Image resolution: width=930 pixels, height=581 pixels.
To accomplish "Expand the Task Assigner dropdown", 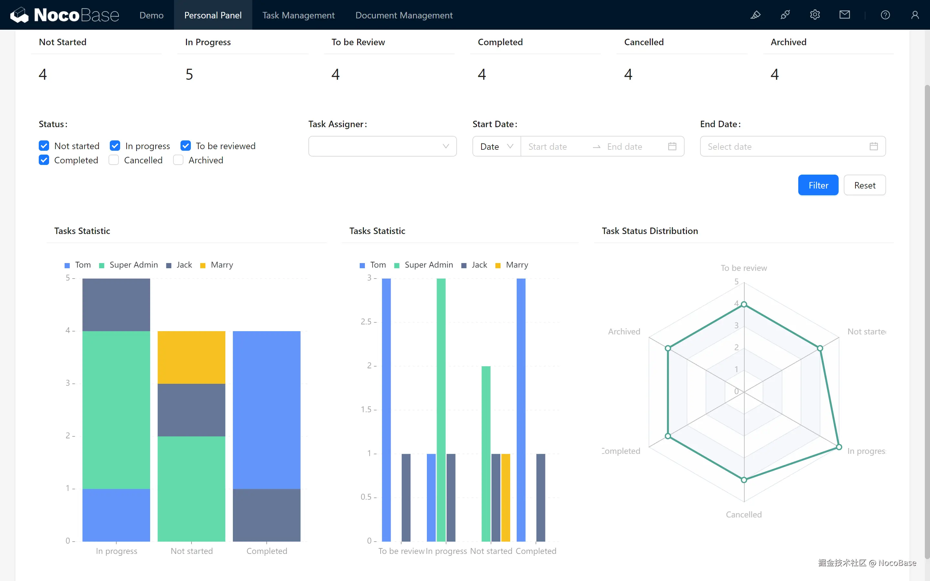I will click(382, 147).
